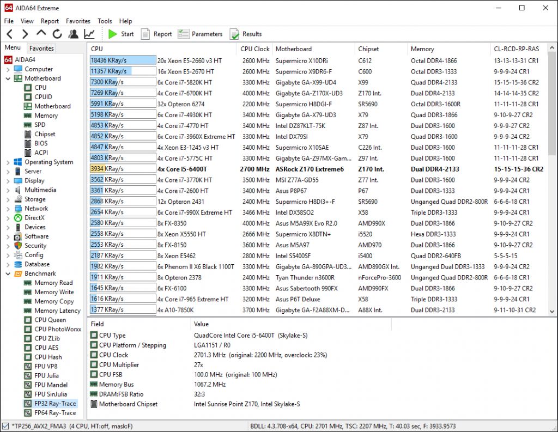
Task: Switch to the Favorites tab
Action: coord(41,48)
